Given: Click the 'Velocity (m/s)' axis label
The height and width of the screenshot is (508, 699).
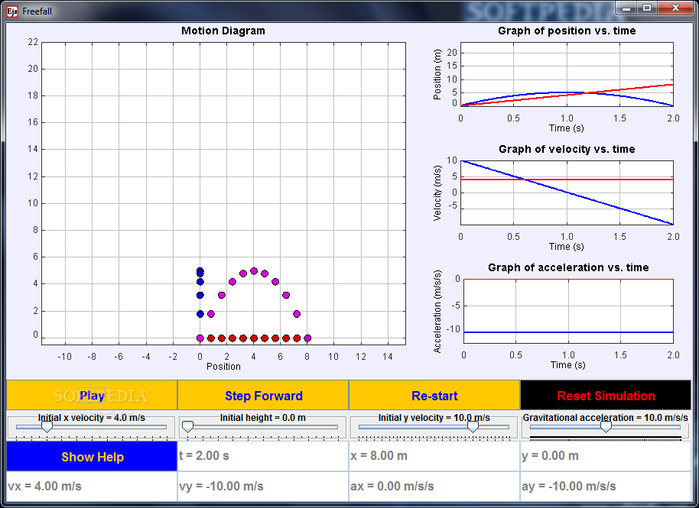Looking at the screenshot, I should 437,193.
